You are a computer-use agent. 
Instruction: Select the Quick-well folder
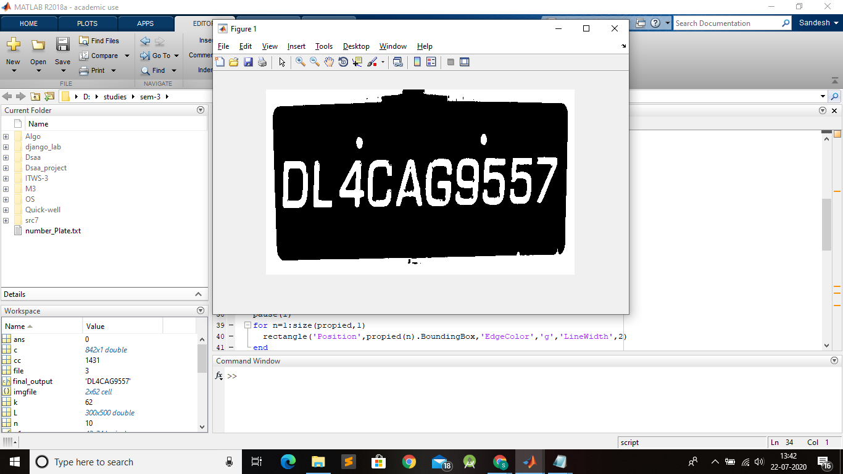43,210
